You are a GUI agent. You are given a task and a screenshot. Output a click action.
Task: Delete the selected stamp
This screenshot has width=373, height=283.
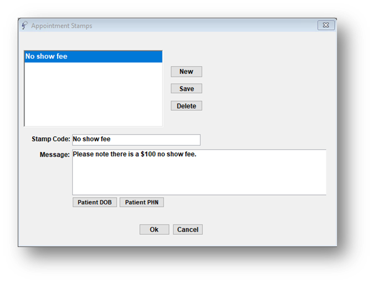pos(186,106)
